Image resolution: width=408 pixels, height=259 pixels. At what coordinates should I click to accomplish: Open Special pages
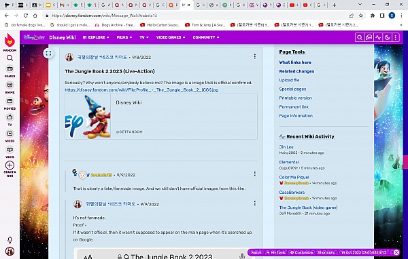[292, 89]
